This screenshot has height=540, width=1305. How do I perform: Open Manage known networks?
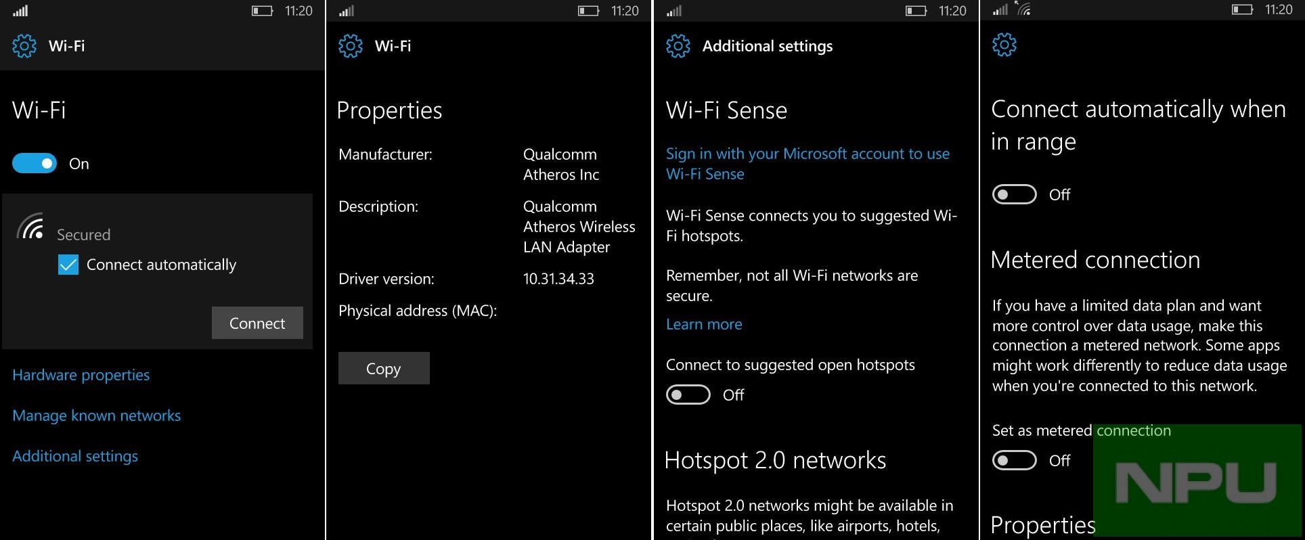[x=97, y=415]
